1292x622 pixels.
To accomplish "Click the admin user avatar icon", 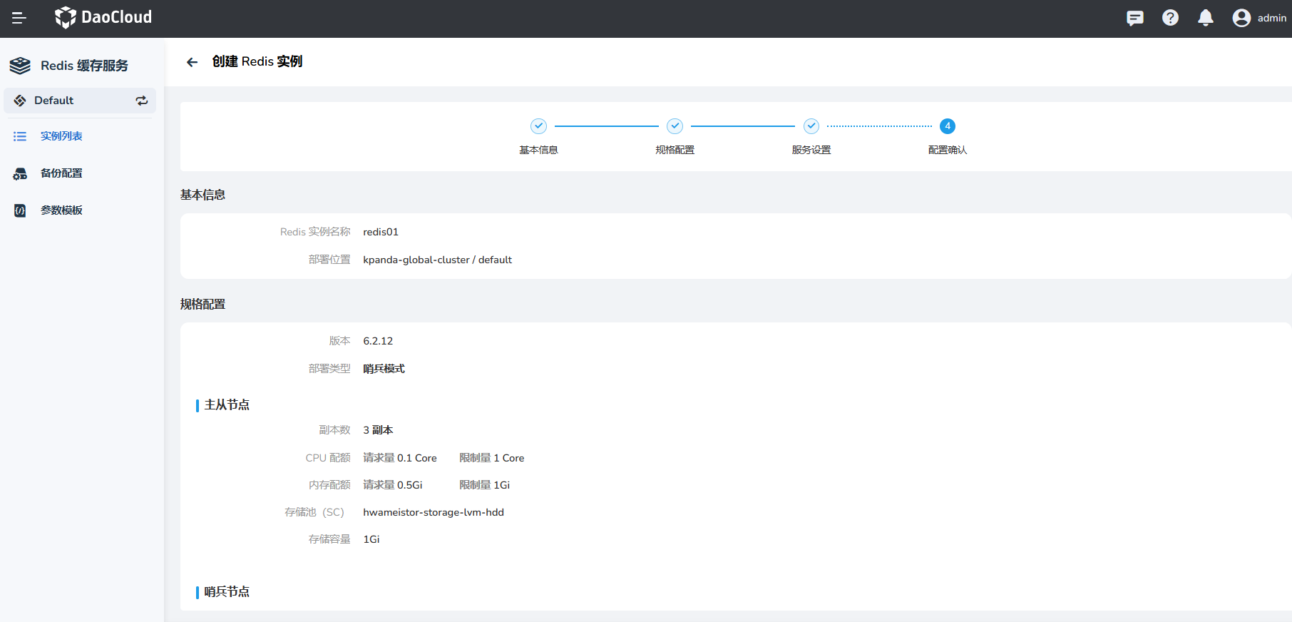I will (x=1241, y=18).
